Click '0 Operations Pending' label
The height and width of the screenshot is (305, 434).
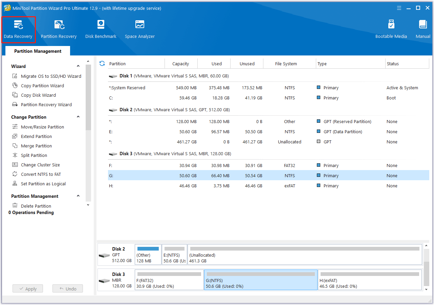[31, 212]
